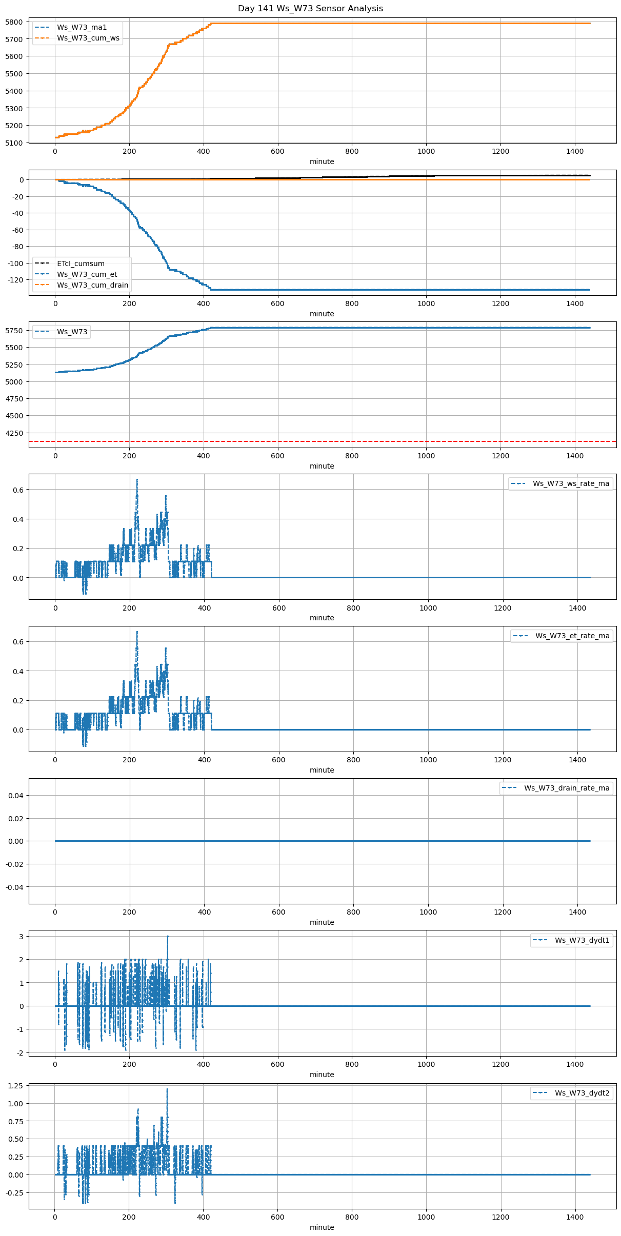Click the 4250 y-axis tick label
The image size is (621, 1236).
click(14, 433)
